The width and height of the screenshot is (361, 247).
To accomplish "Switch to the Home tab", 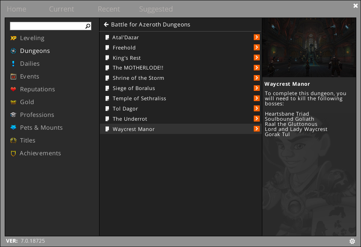I will [16, 9].
